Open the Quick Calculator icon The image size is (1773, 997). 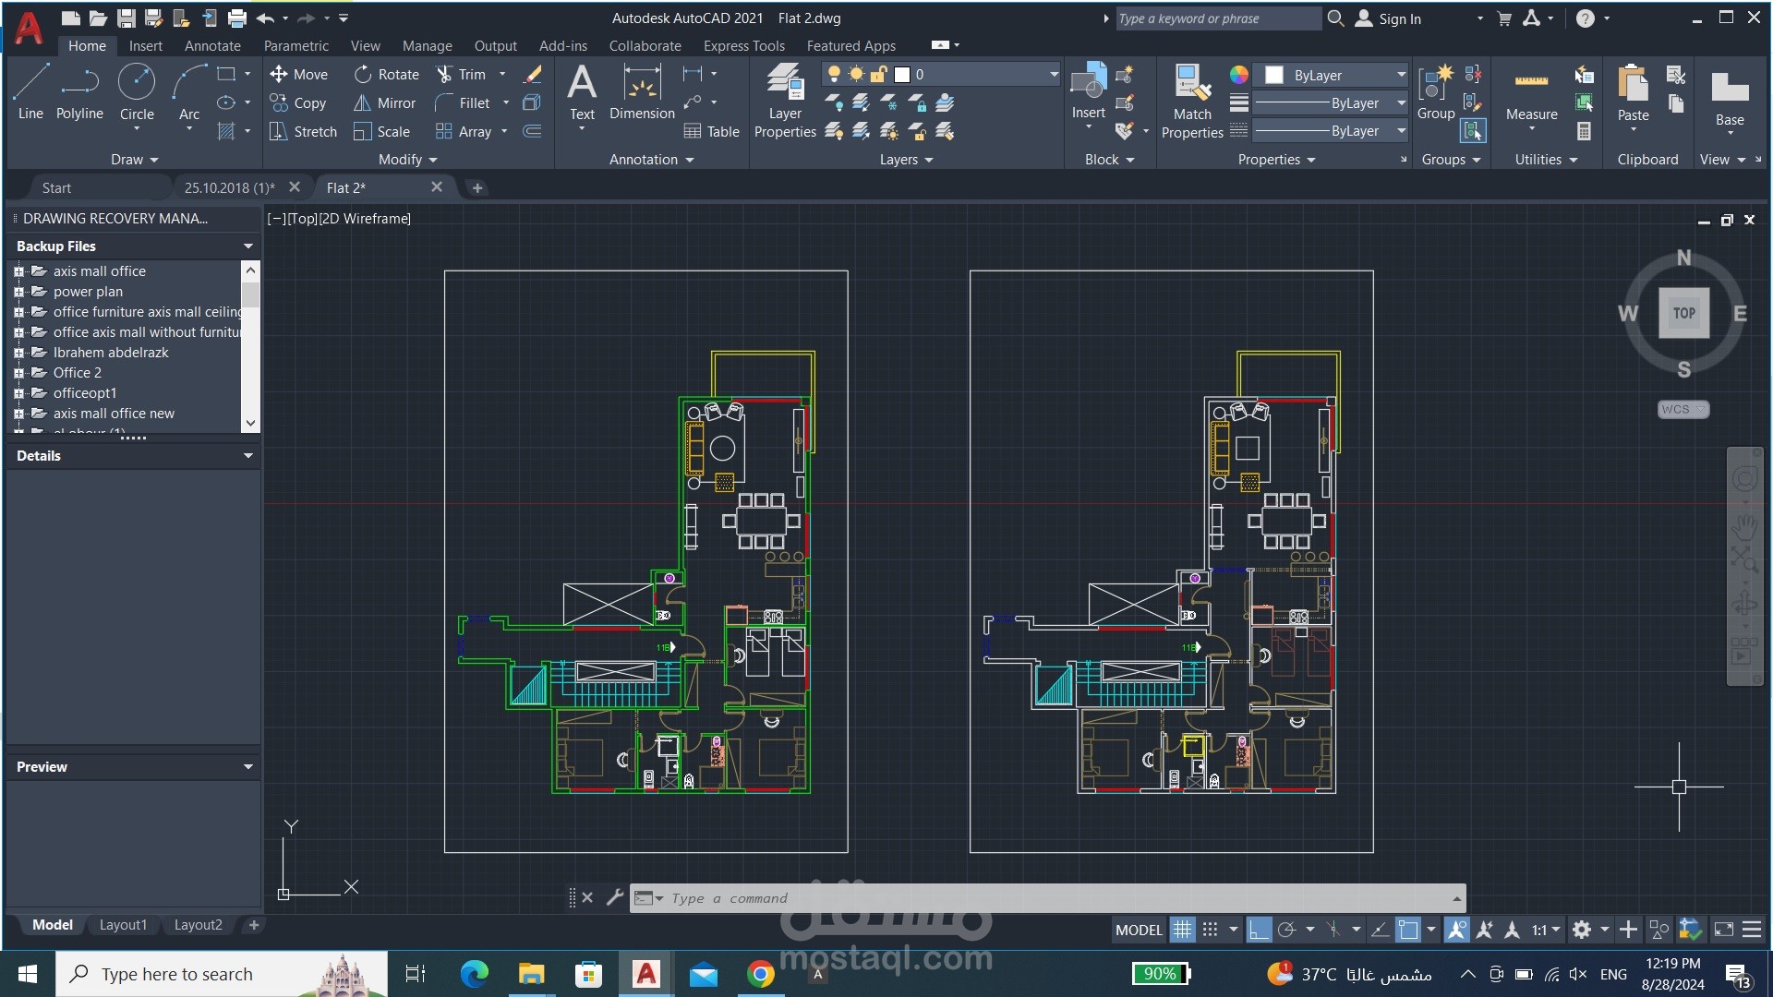point(1584,131)
